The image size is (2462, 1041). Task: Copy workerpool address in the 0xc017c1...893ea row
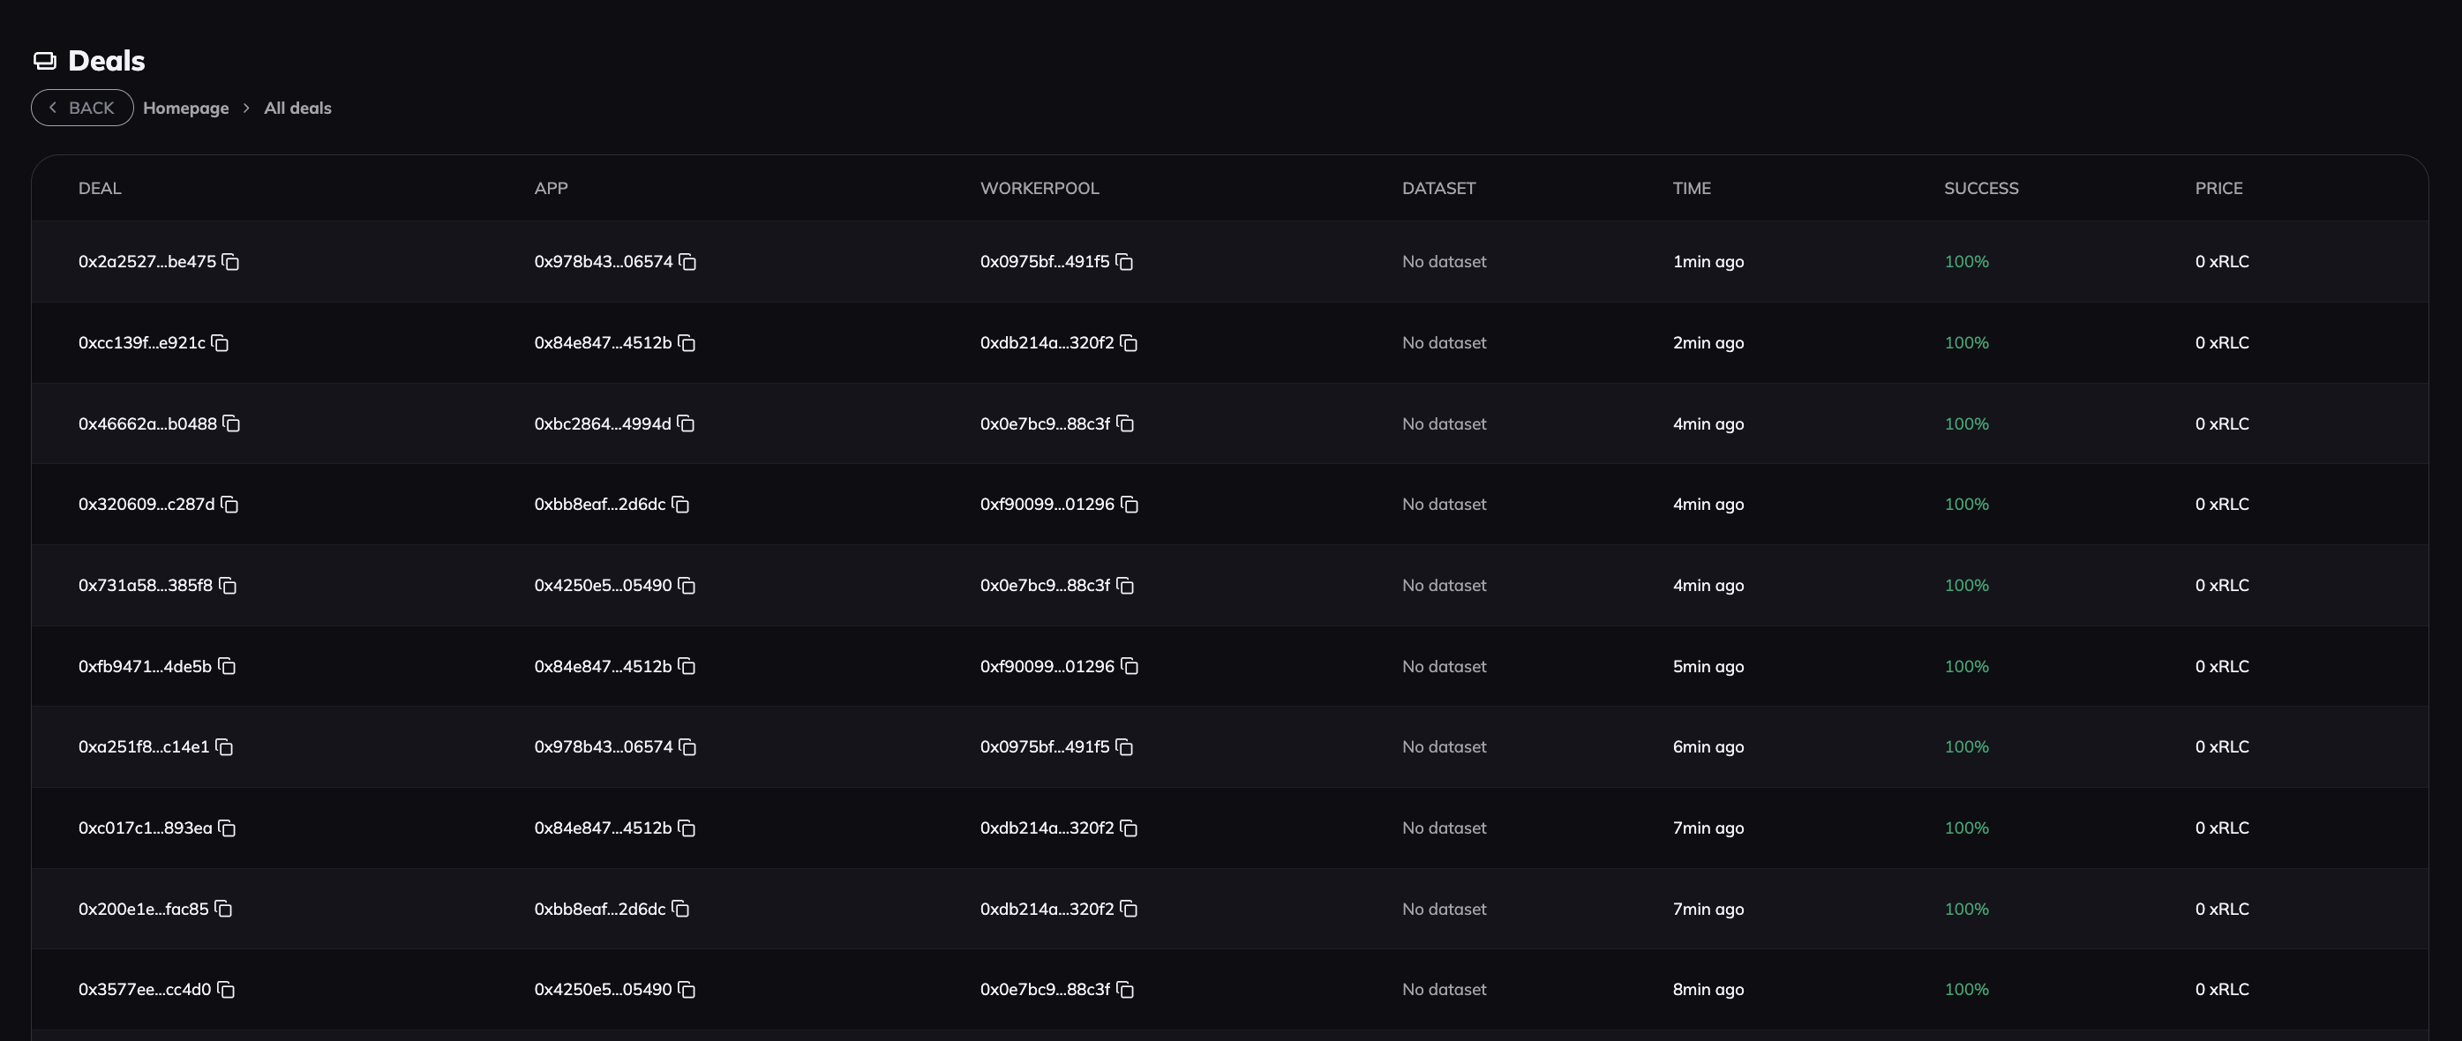click(x=1129, y=828)
